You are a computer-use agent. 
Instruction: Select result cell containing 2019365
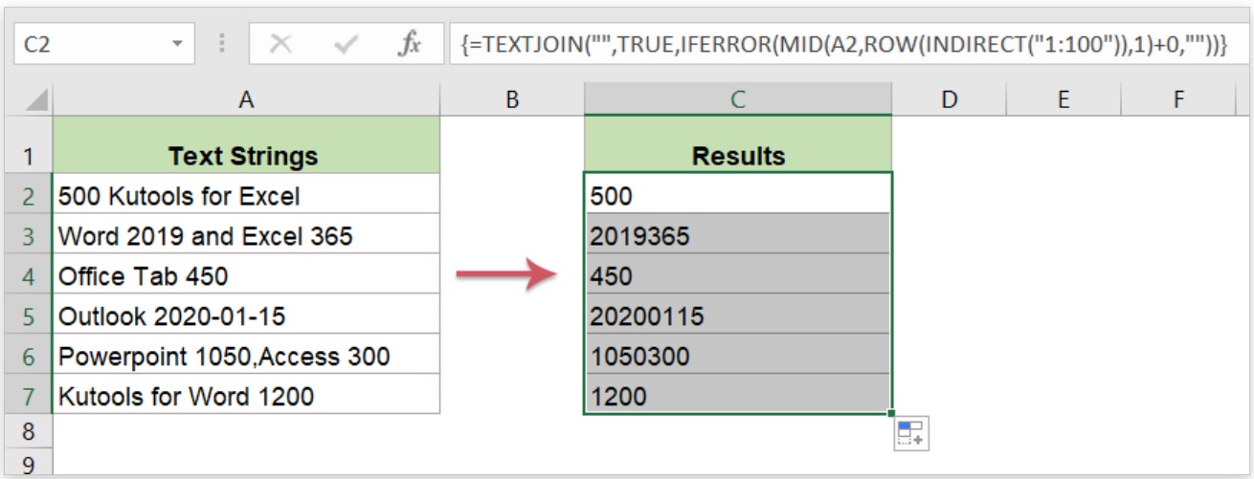[x=738, y=233]
